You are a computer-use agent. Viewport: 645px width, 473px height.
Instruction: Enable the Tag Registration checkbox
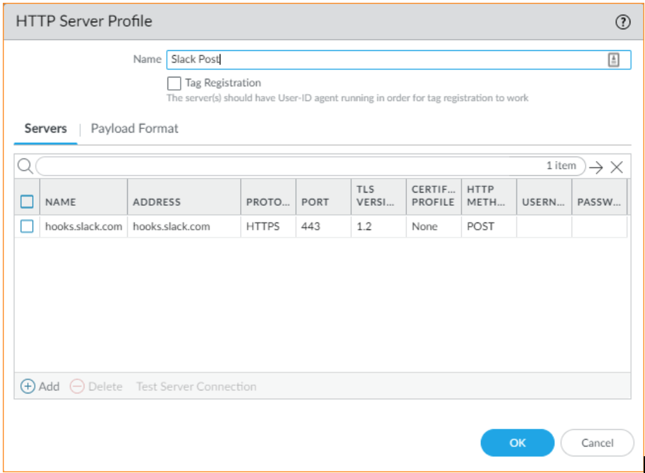click(x=174, y=83)
